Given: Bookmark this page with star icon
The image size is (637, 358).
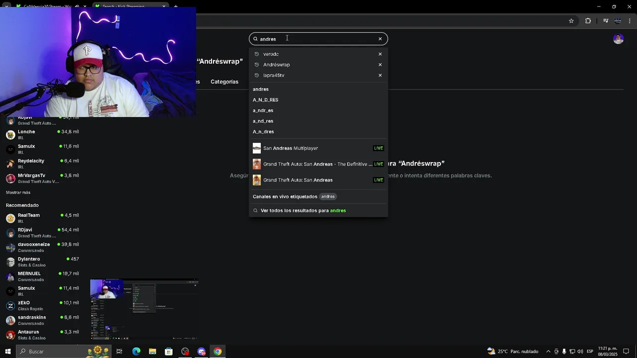Looking at the screenshot, I should tap(571, 21).
